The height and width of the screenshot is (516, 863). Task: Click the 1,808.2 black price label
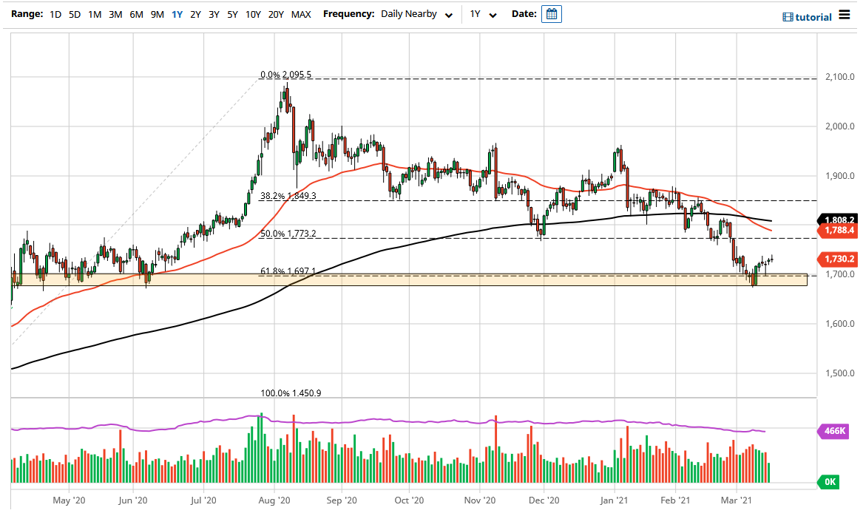pyautogui.click(x=839, y=220)
